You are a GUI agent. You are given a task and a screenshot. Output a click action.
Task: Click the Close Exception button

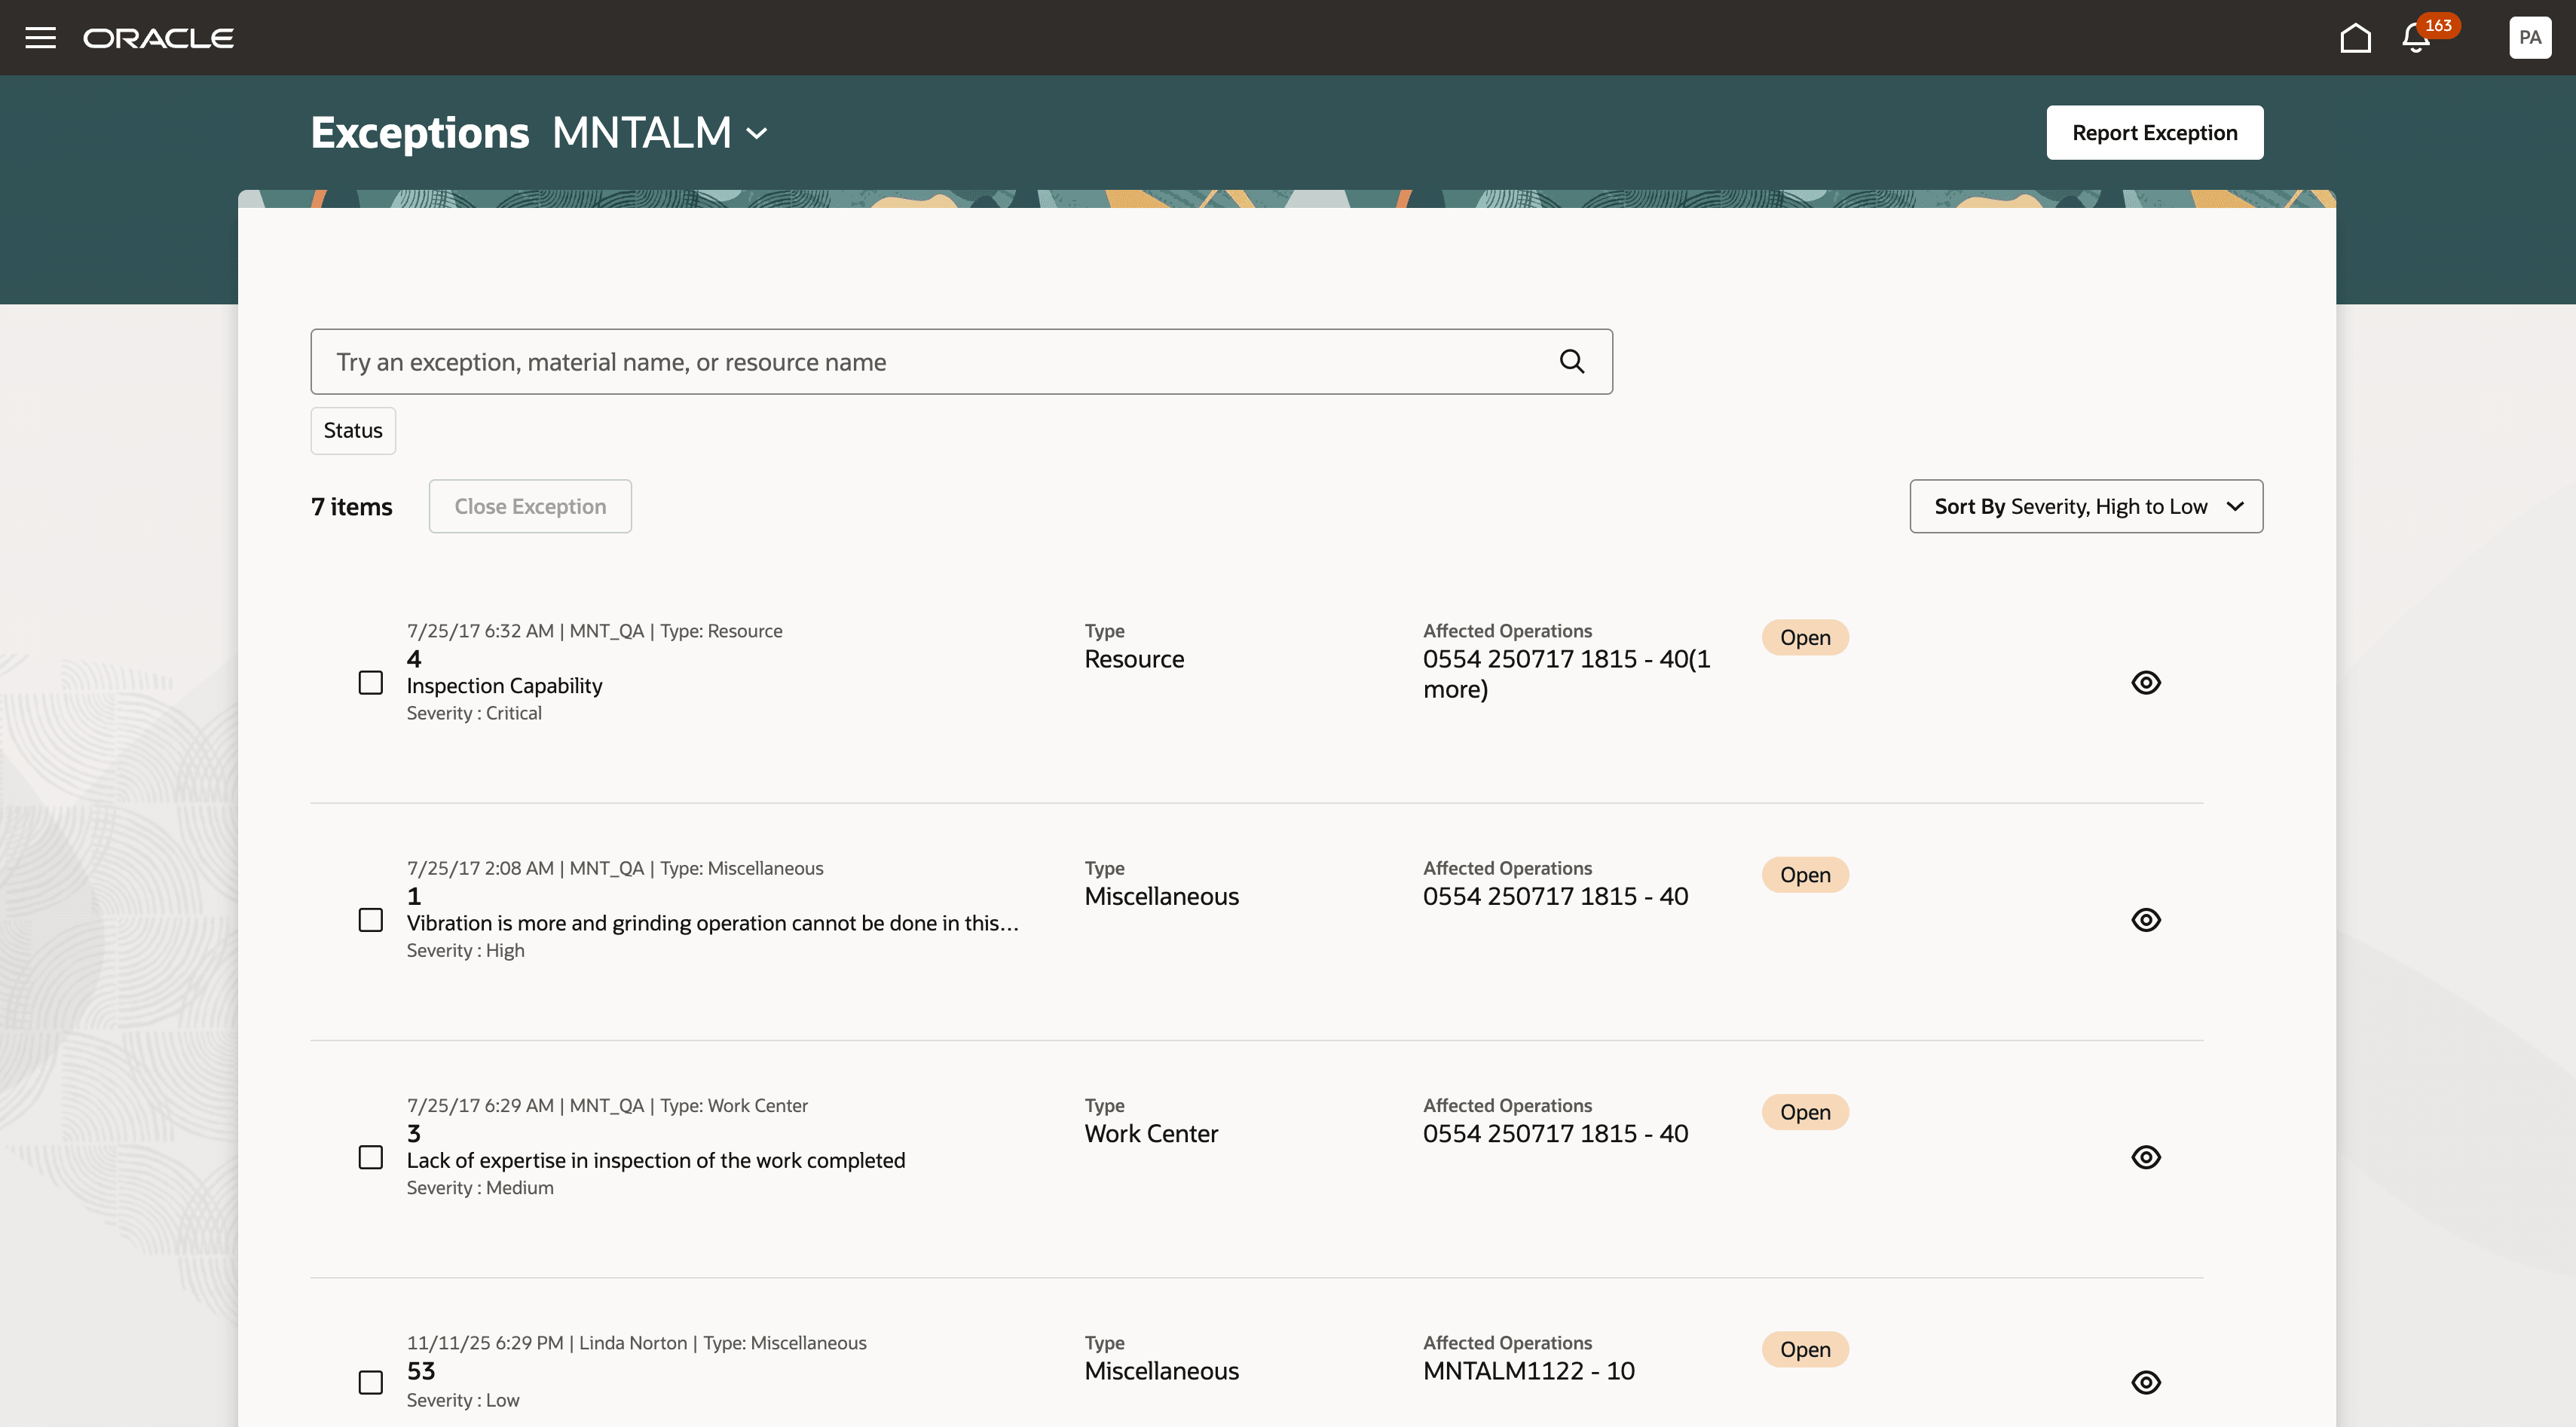pyautogui.click(x=530, y=506)
